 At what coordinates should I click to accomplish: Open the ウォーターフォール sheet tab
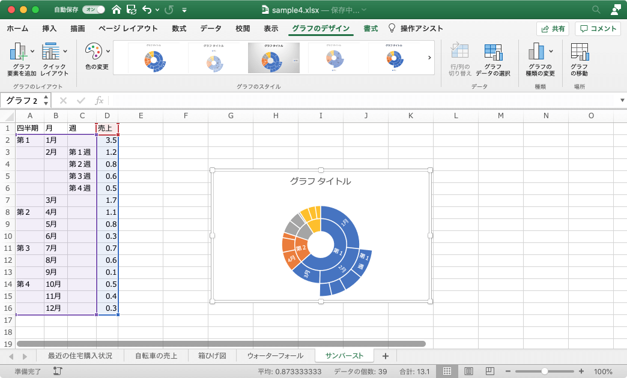pyautogui.click(x=275, y=356)
